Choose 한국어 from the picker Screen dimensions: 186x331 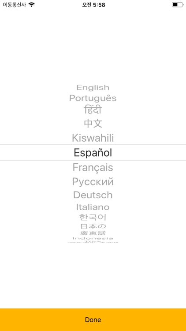[93, 217]
